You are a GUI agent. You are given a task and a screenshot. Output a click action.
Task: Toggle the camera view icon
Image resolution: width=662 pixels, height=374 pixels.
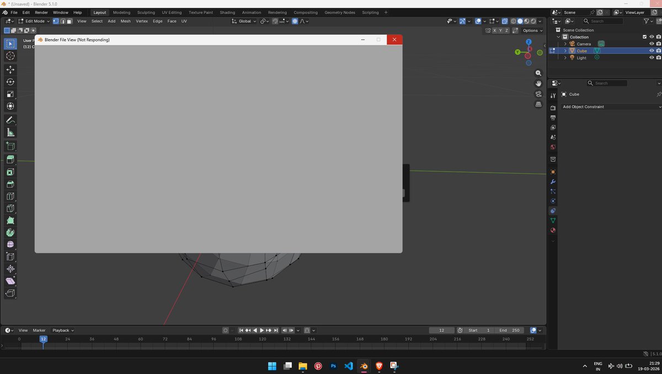(x=538, y=94)
